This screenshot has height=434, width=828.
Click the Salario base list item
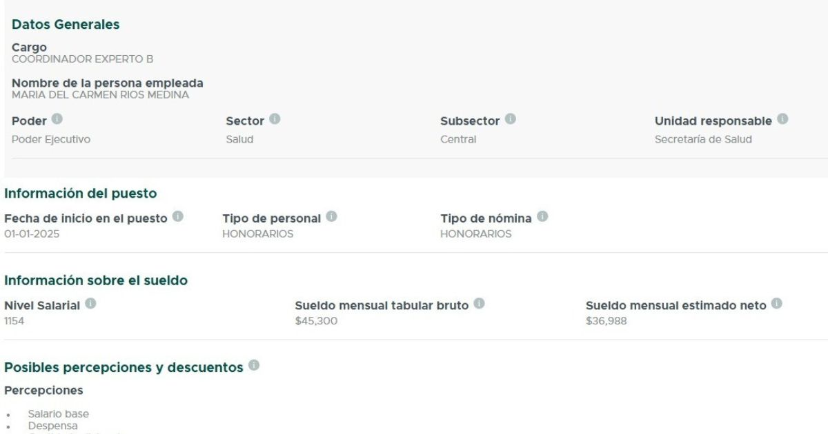click(58, 414)
